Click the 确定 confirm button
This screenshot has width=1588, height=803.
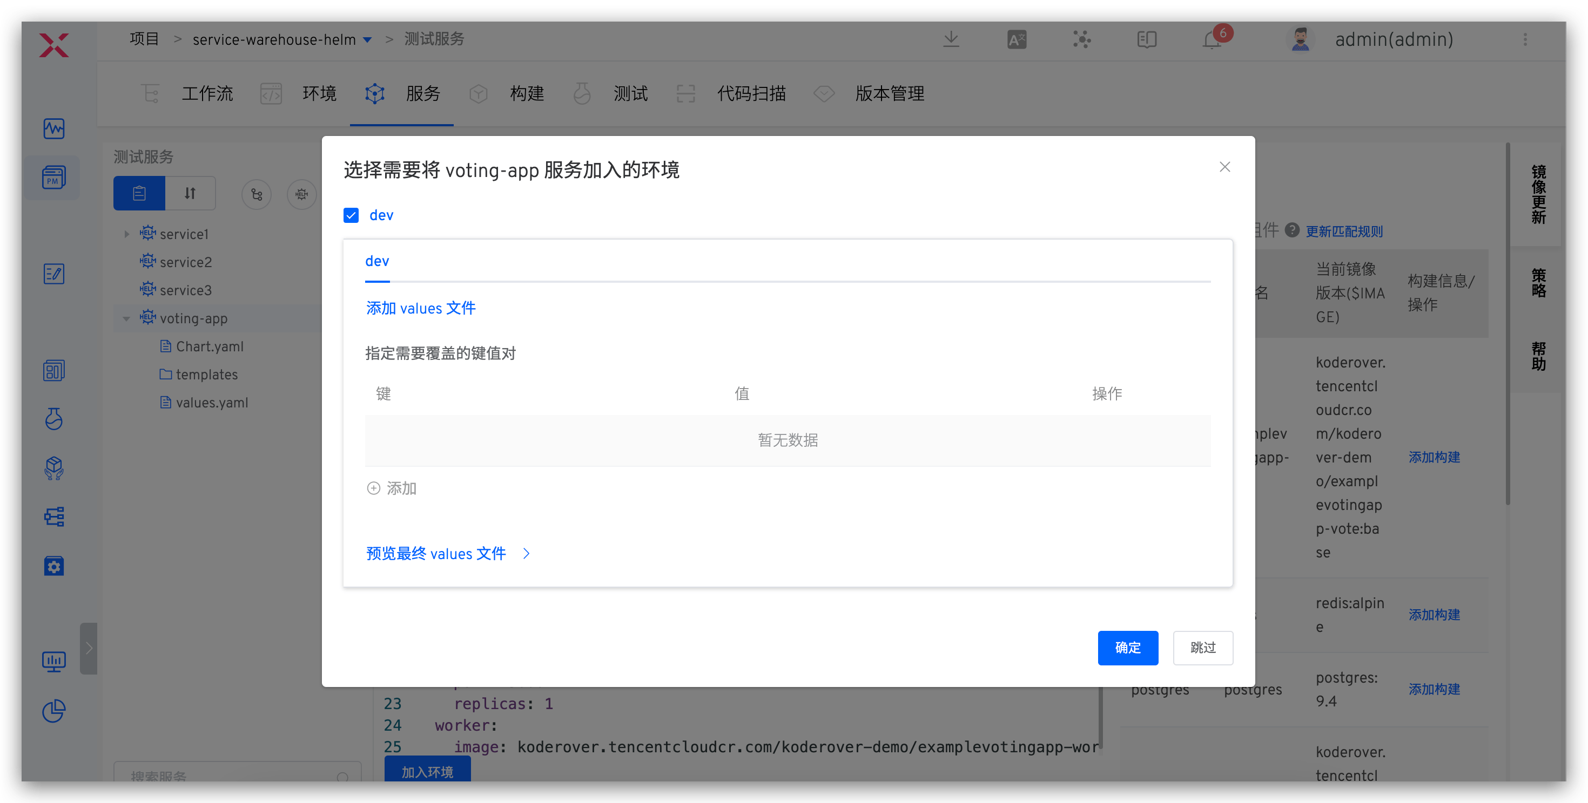click(x=1127, y=648)
